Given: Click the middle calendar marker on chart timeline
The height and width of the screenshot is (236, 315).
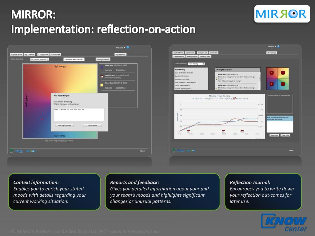Looking at the screenshot, I should click(x=224, y=131).
